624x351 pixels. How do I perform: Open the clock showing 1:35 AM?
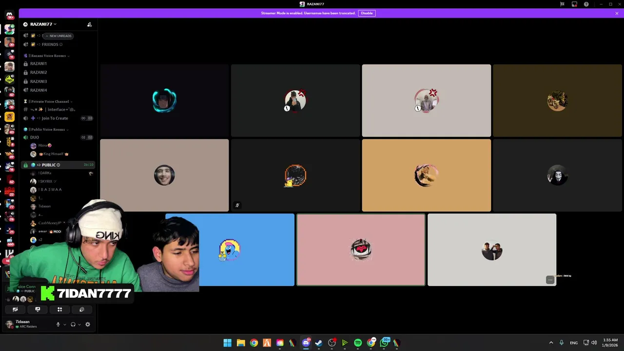610,343
